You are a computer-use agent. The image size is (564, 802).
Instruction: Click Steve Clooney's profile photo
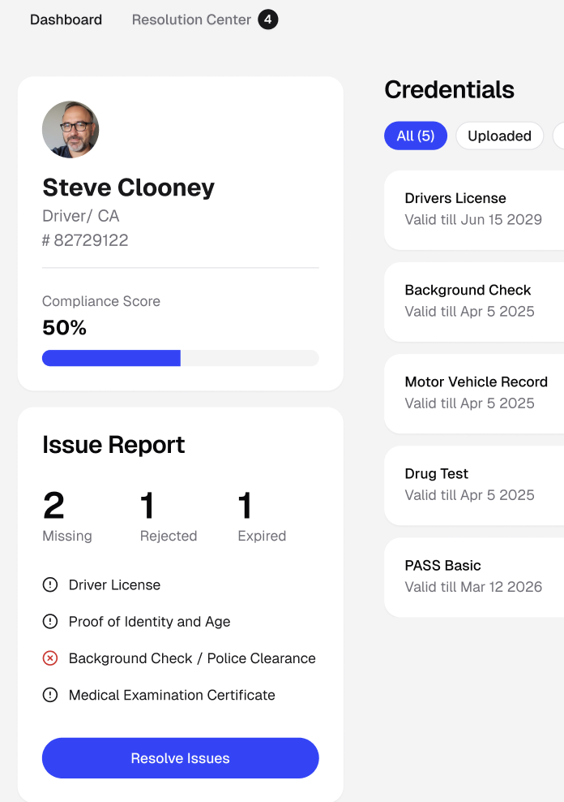pos(70,130)
